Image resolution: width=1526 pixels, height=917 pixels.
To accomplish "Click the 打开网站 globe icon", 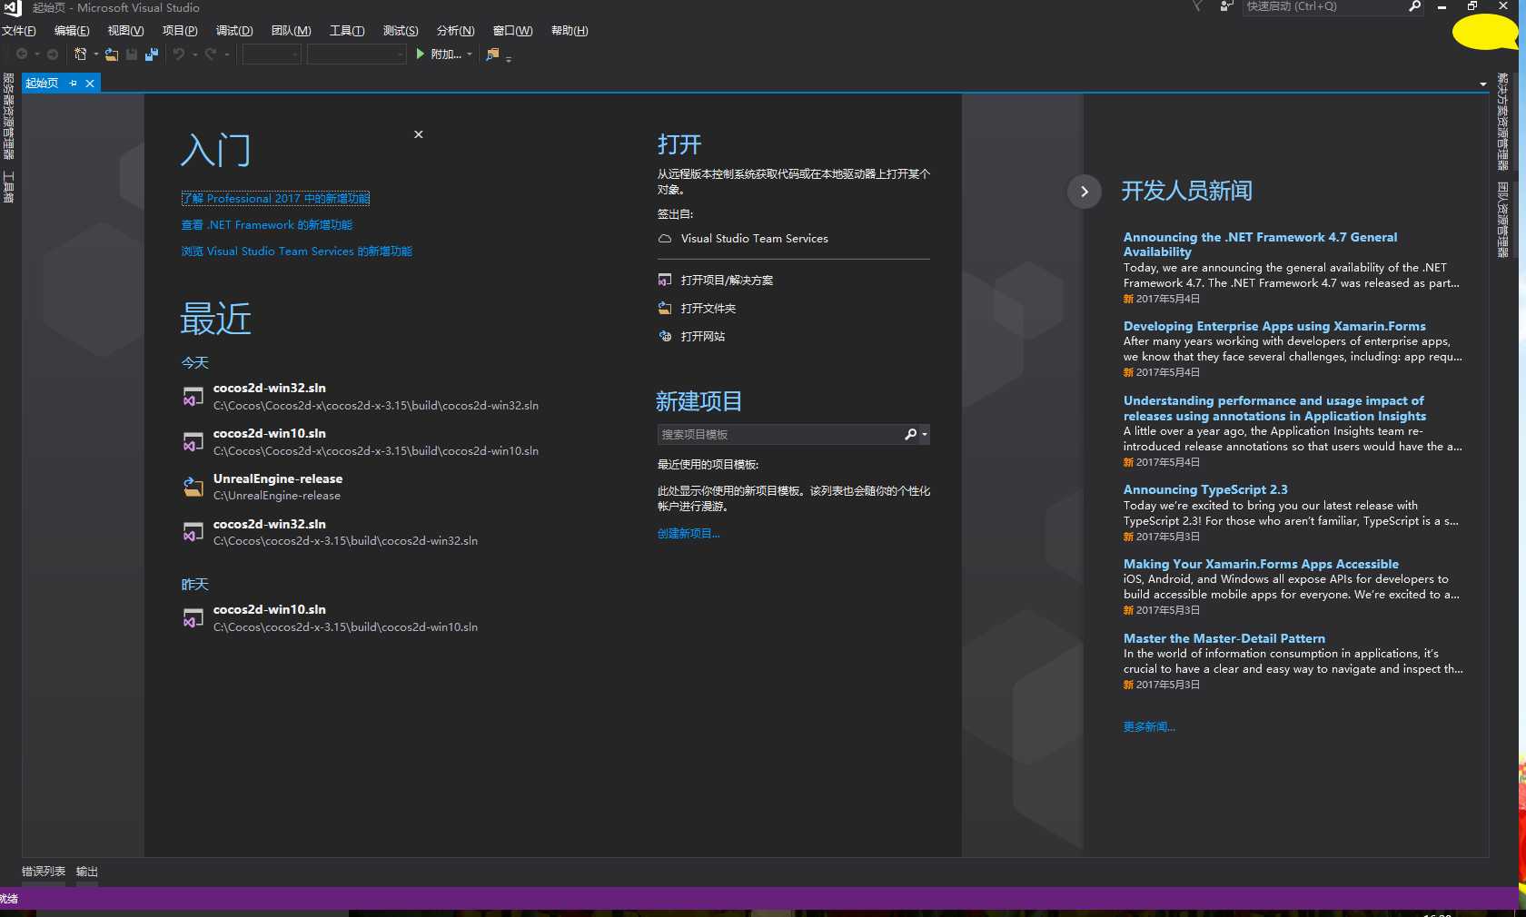I will 665,337.
